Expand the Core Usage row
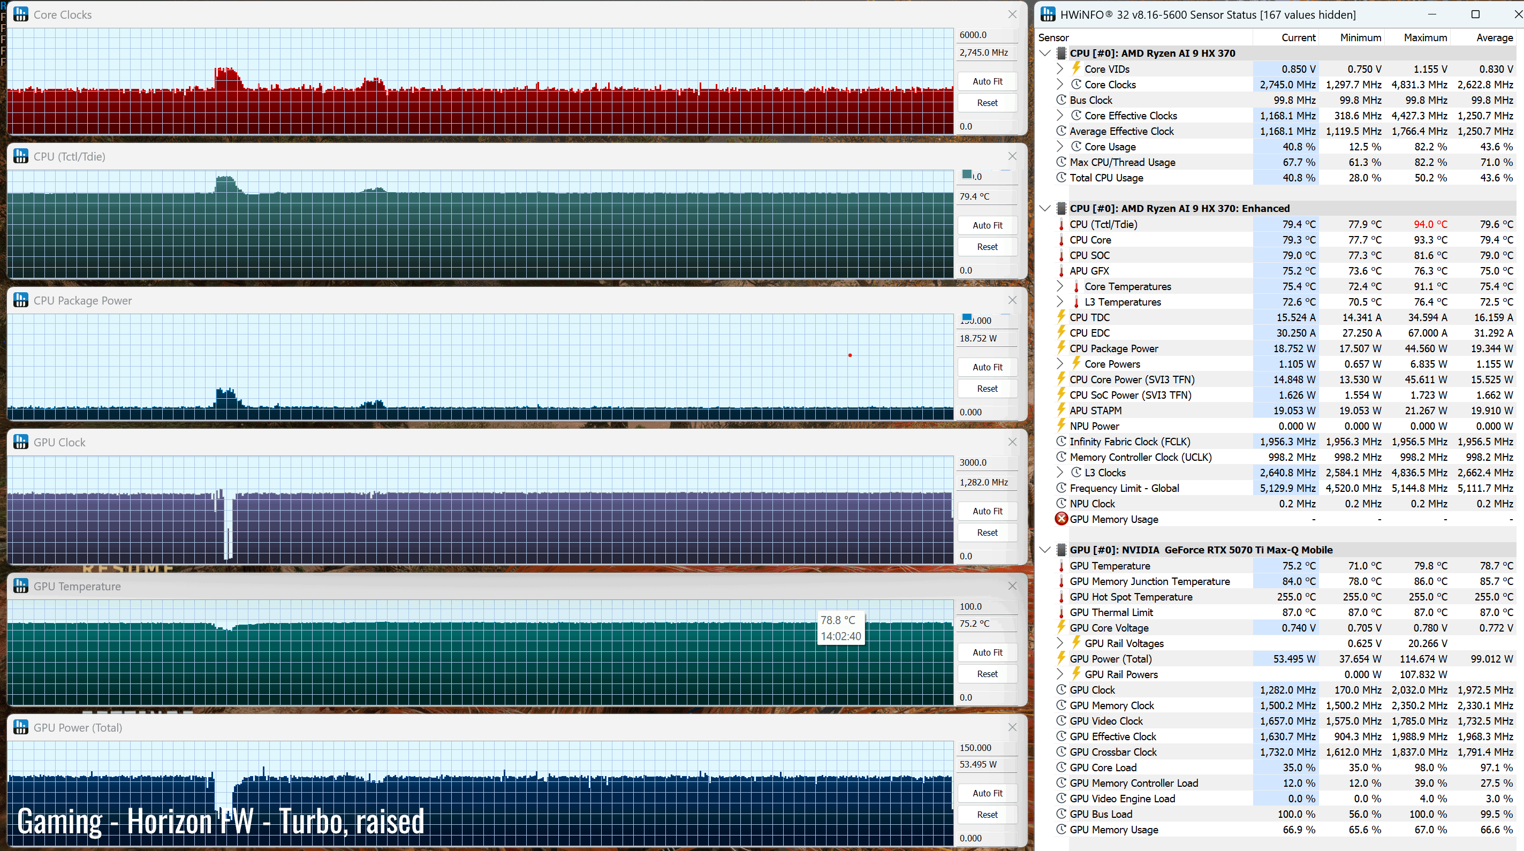The image size is (1524, 851). pyautogui.click(x=1059, y=146)
